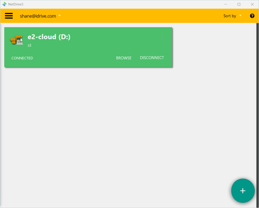Maximize the NetDrive3 window

tap(239, 4)
